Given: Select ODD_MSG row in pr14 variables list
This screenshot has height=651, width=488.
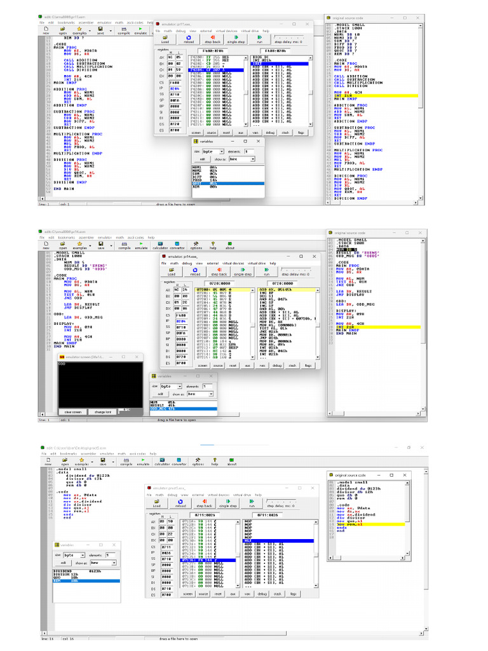Looking at the screenshot, I should 183,409.
